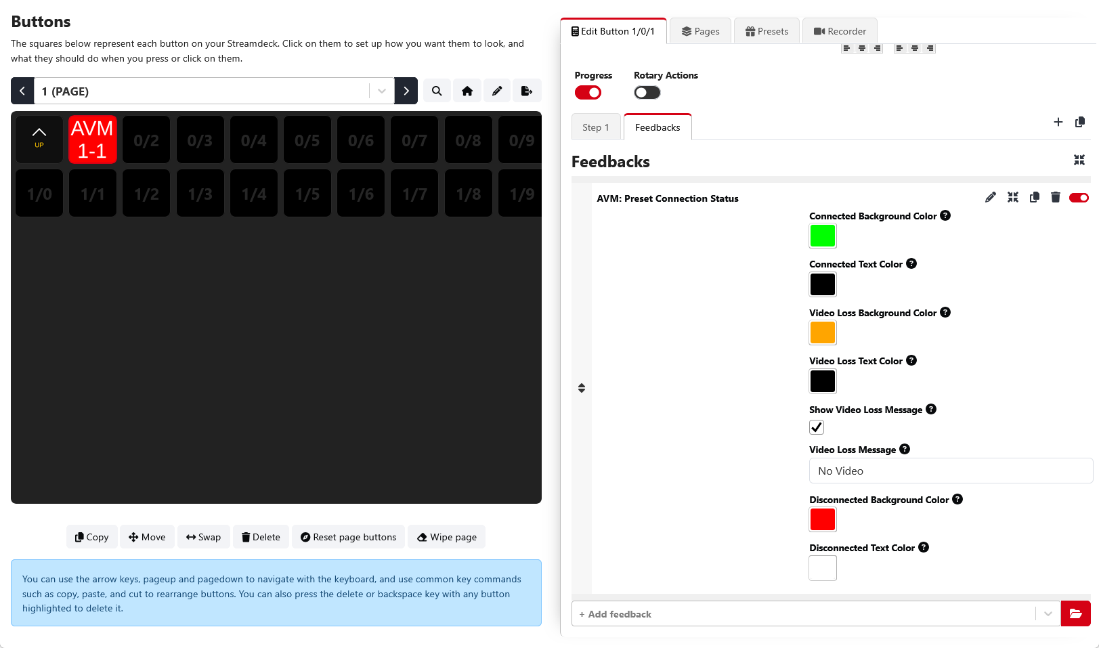Switch to the Presets tab
The height and width of the screenshot is (648, 1099).
tap(767, 31)
